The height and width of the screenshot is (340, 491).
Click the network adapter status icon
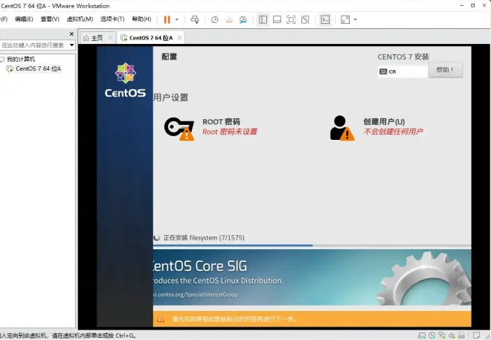(442, 336)
